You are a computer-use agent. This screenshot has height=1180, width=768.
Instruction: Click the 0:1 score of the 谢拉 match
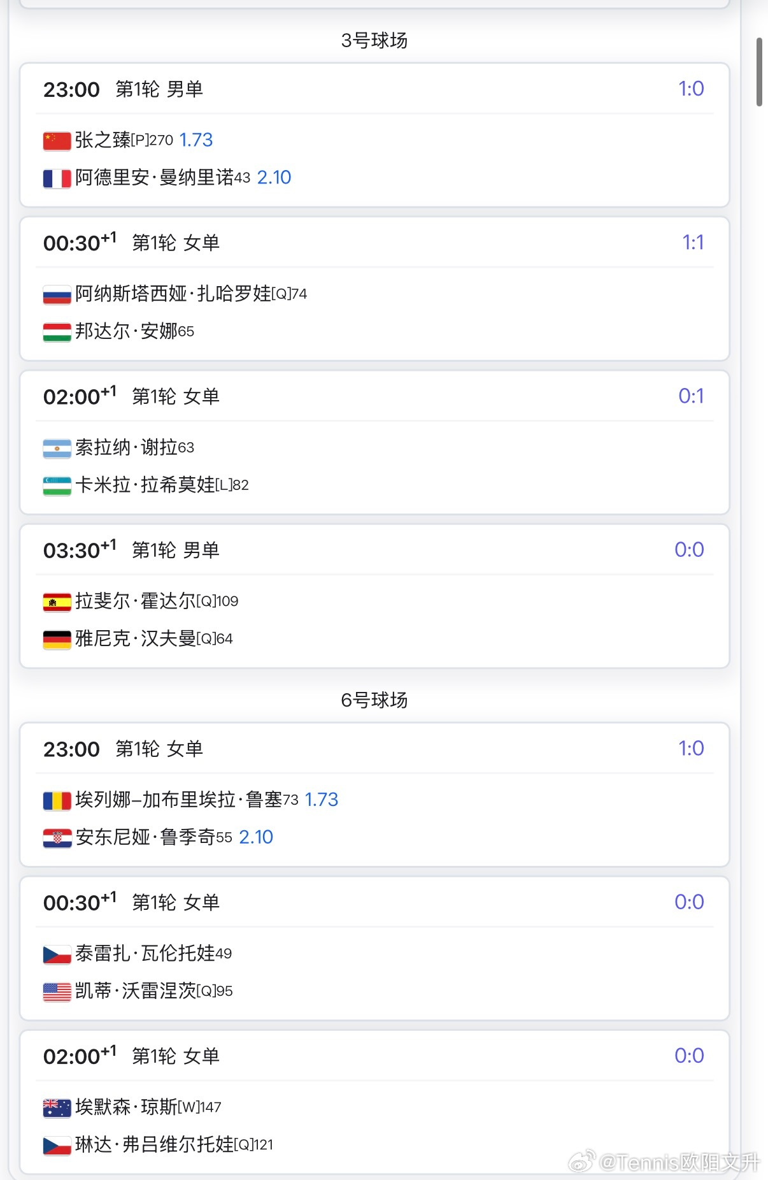click(691, 396)
